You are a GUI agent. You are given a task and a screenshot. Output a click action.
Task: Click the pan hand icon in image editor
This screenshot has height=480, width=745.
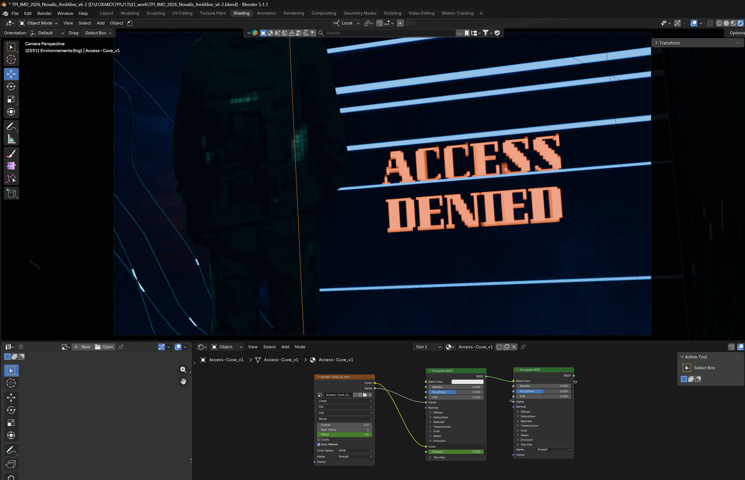183,381
